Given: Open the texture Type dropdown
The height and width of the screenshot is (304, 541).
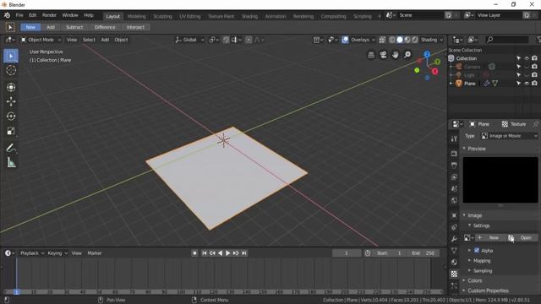Looking at the screenshot, I should pos(509,136).
